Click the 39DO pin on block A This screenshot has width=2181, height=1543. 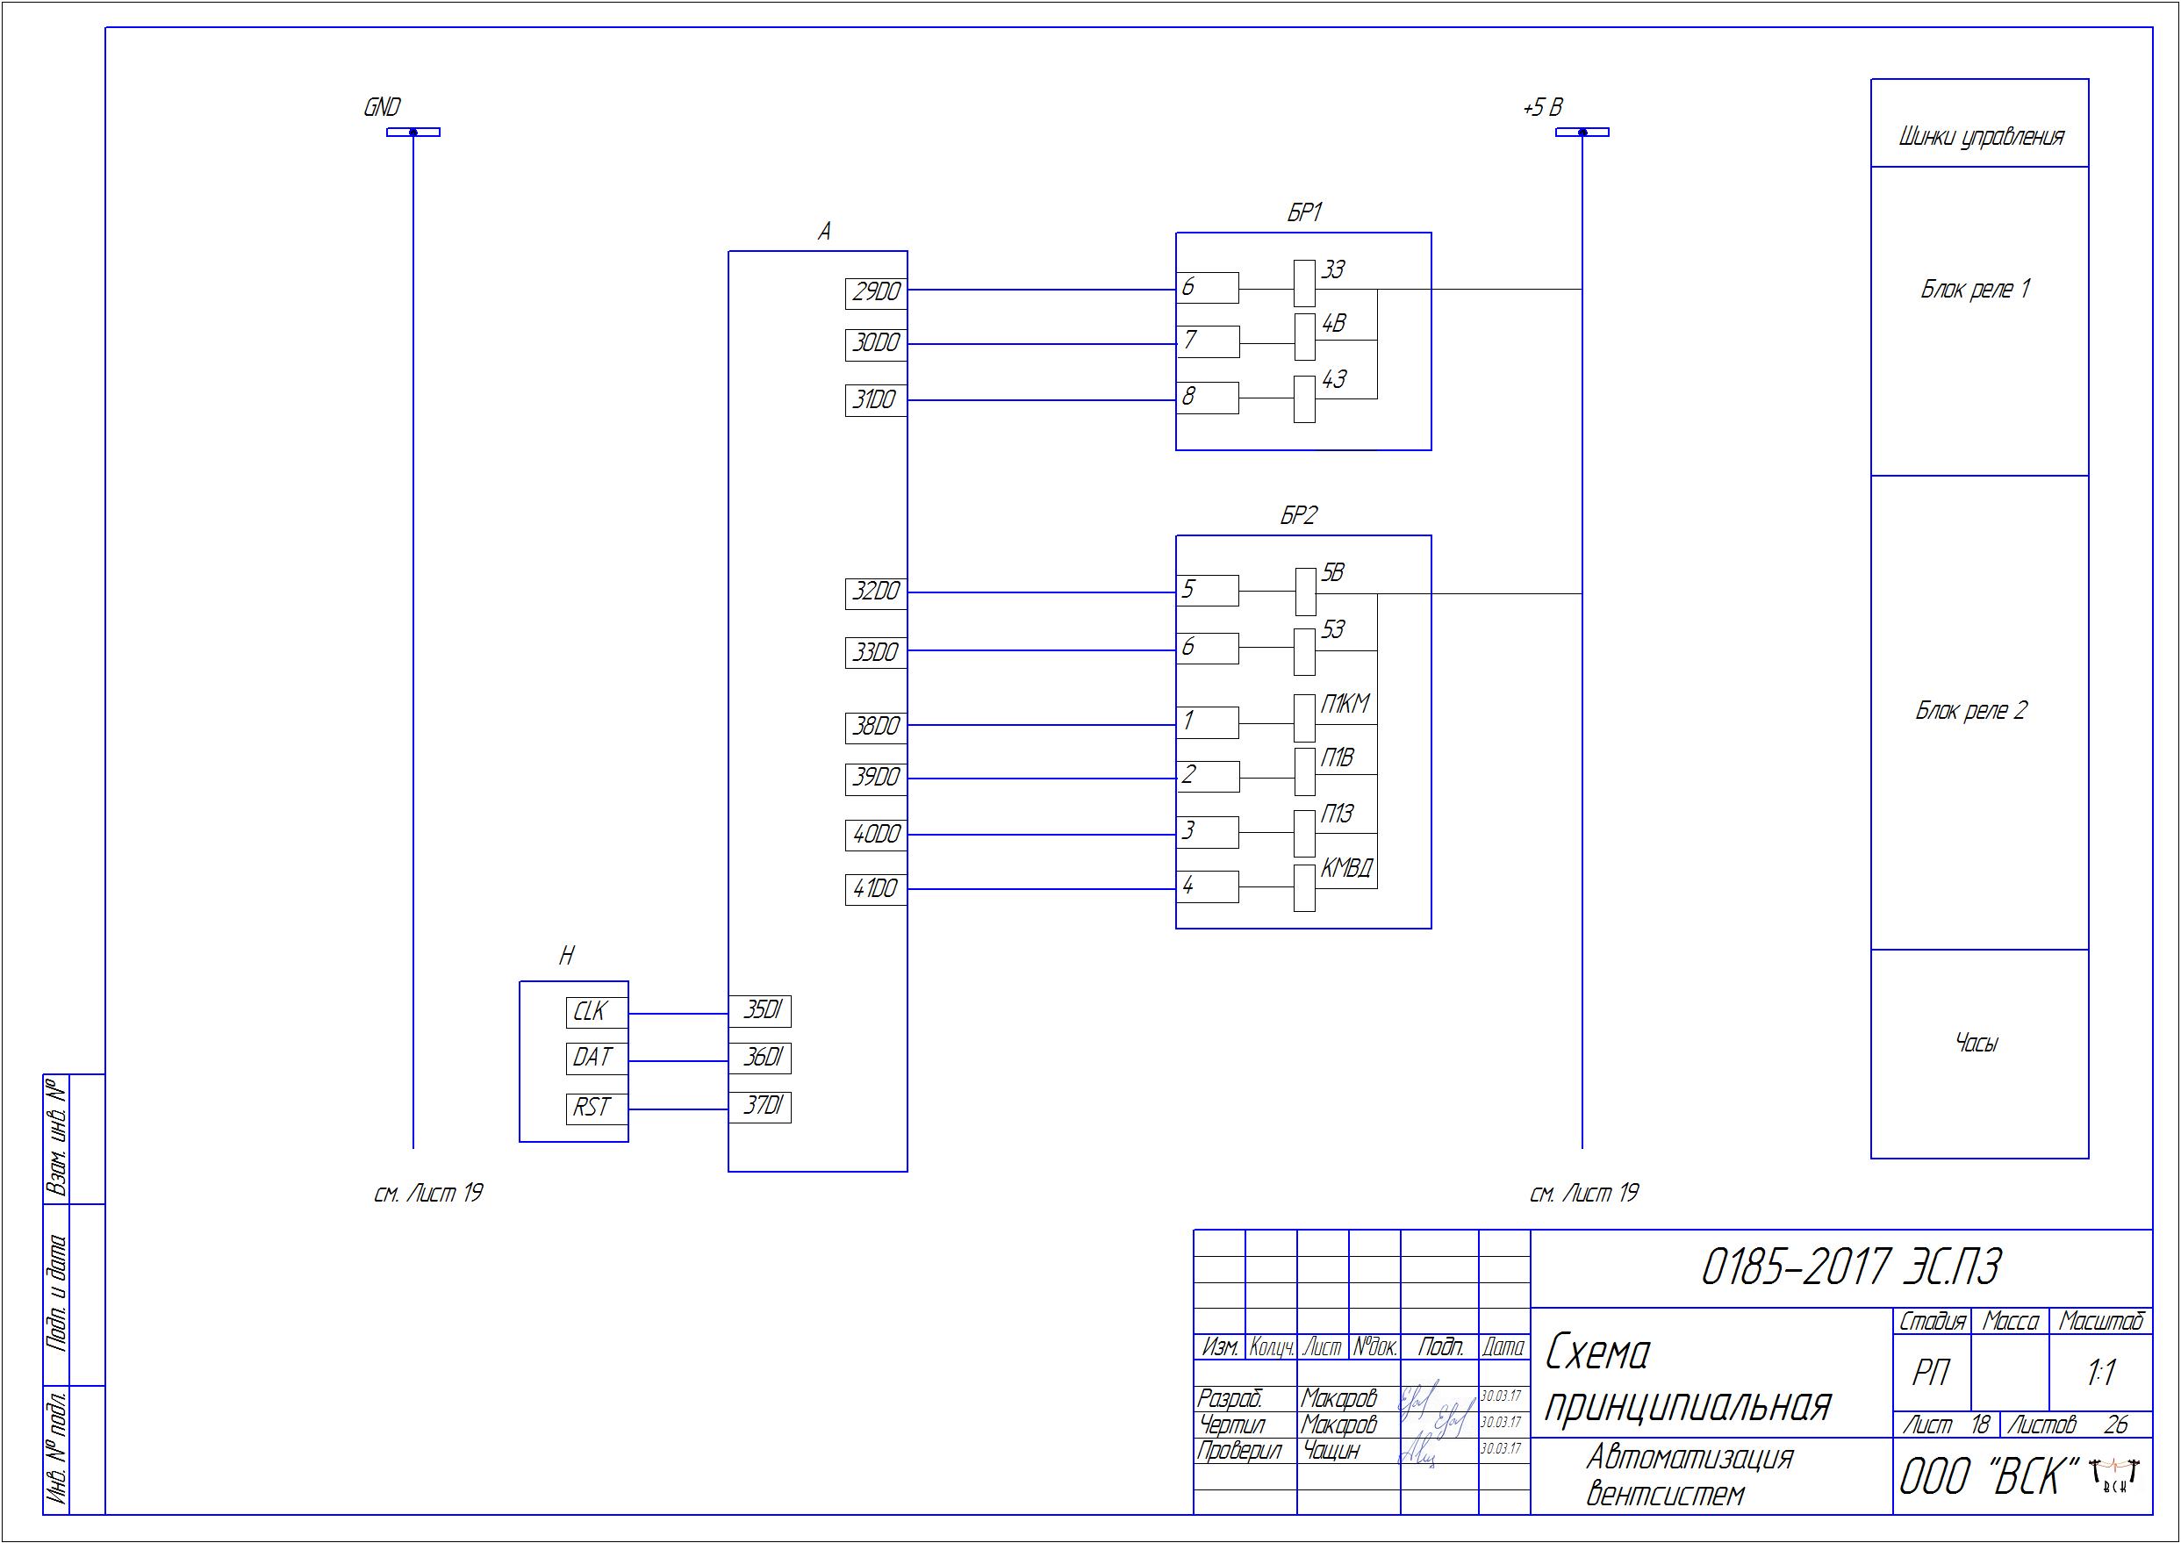pyautogui.click(x=876, y=779)
